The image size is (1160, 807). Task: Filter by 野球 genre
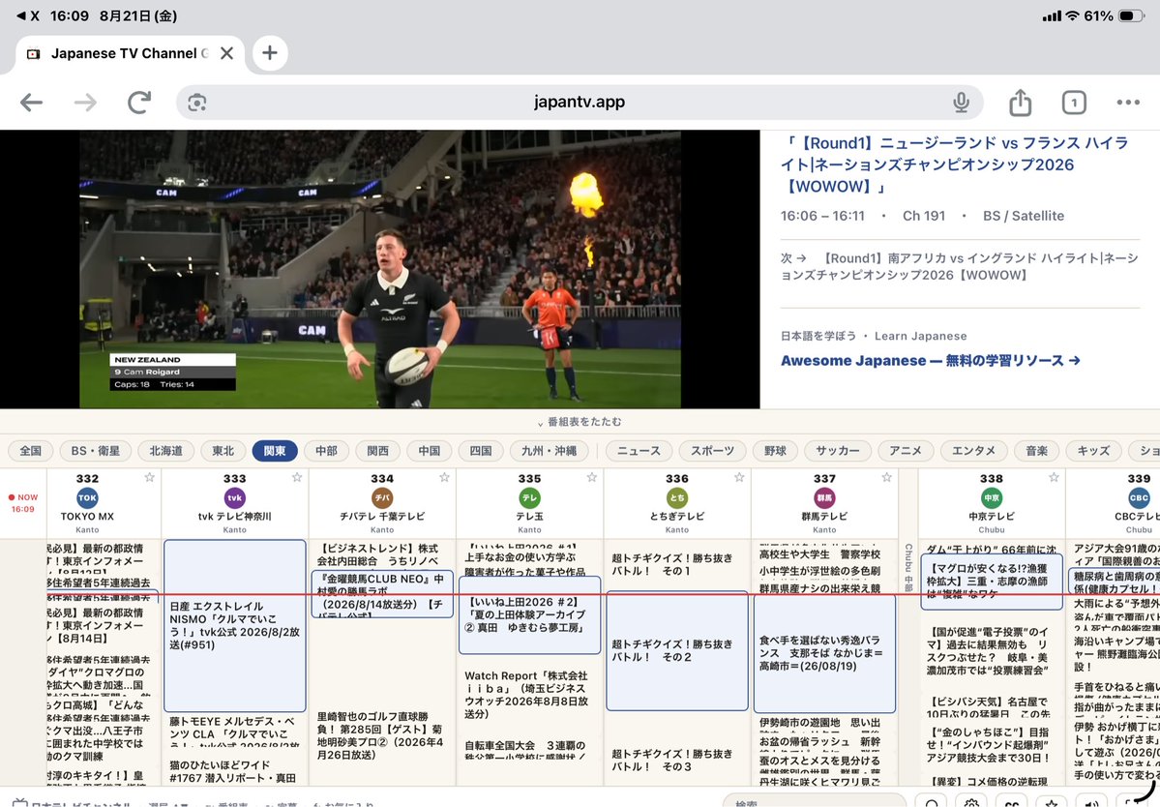point(775,451)
